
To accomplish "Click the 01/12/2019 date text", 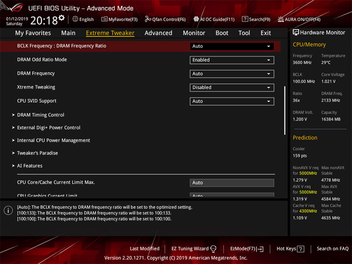I will 17,19.
